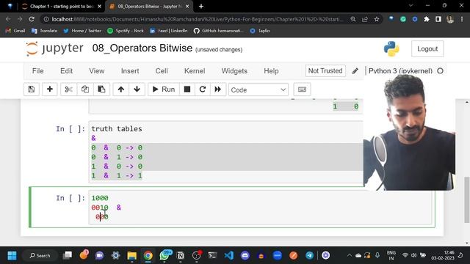
Task: Open the Windows Start menu
Action: click(12, 255)
